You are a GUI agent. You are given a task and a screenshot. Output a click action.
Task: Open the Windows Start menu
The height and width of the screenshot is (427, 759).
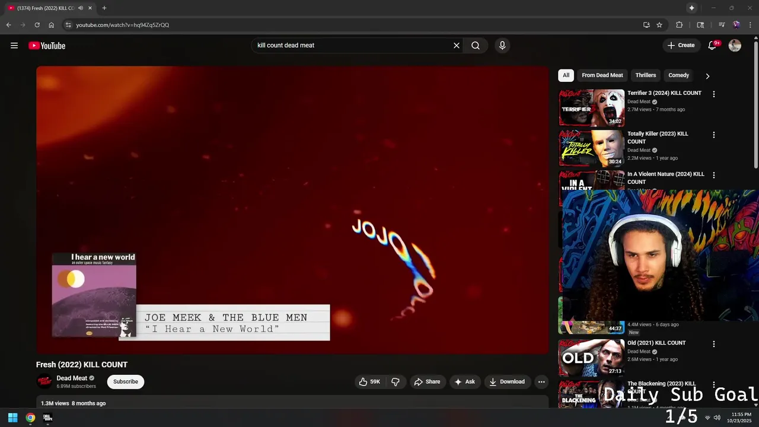tap(12, 418)
